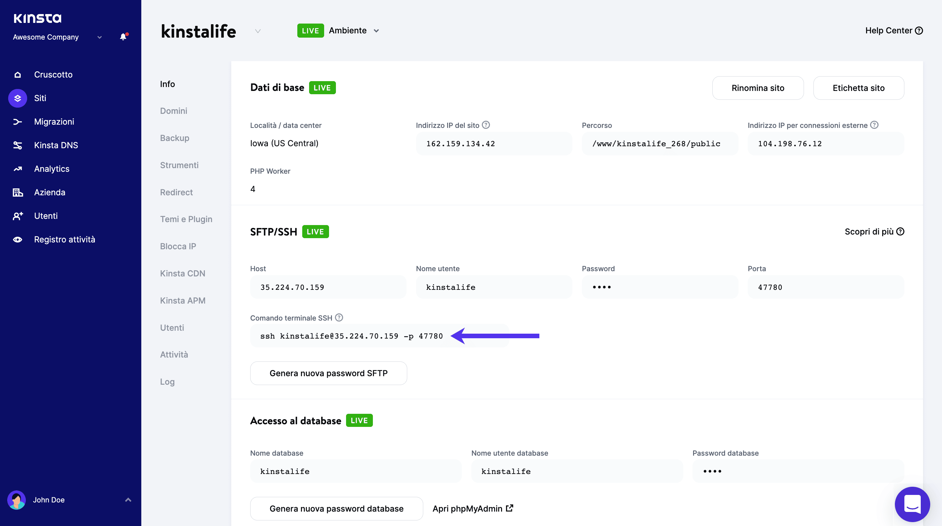The height and width of the screenshot is (526, 942).
Task: Click the Siti sites icon
Action: click(17, 98)
